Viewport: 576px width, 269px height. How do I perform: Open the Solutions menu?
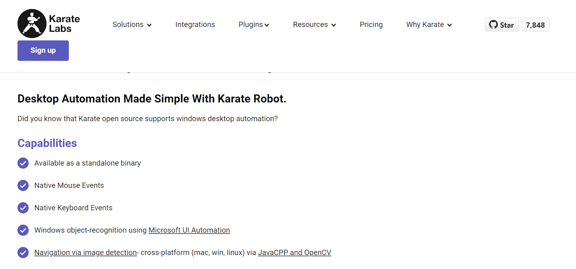pyautogui.click(x=132, y=24)
